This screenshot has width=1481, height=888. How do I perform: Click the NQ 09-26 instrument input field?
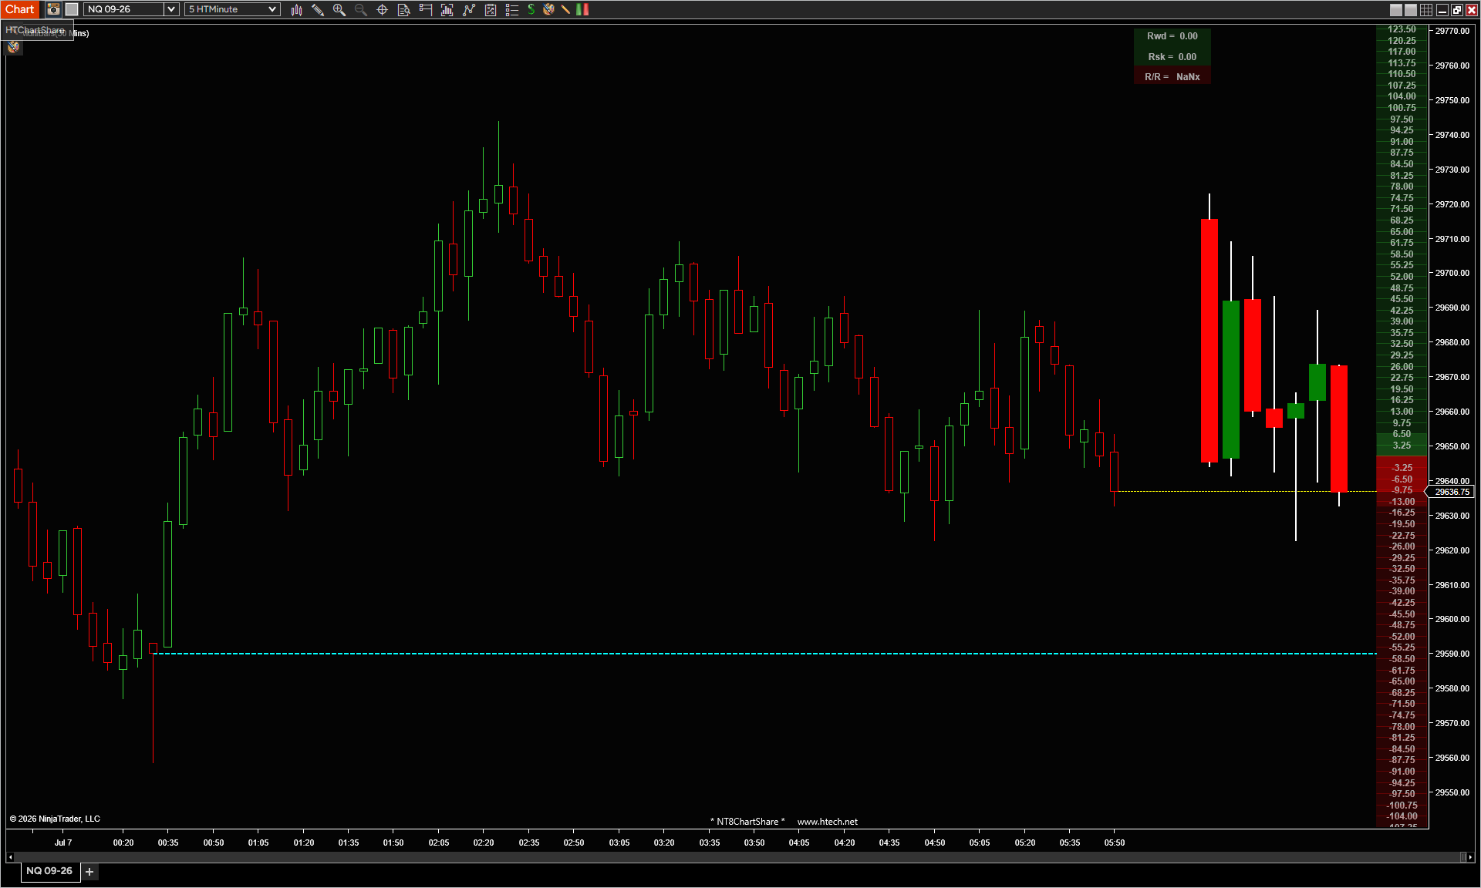124,9
